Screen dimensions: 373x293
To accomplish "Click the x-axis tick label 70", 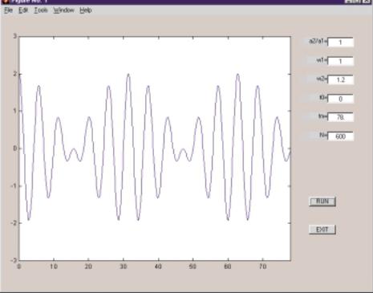I will (x=262, y=267).
